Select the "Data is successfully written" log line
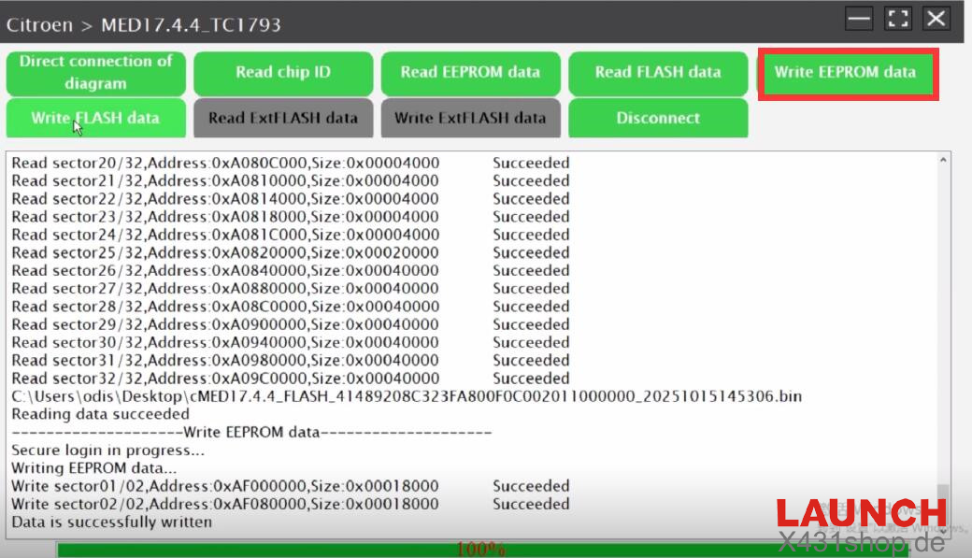Screen dimensions: 972x558 point(111,522)
